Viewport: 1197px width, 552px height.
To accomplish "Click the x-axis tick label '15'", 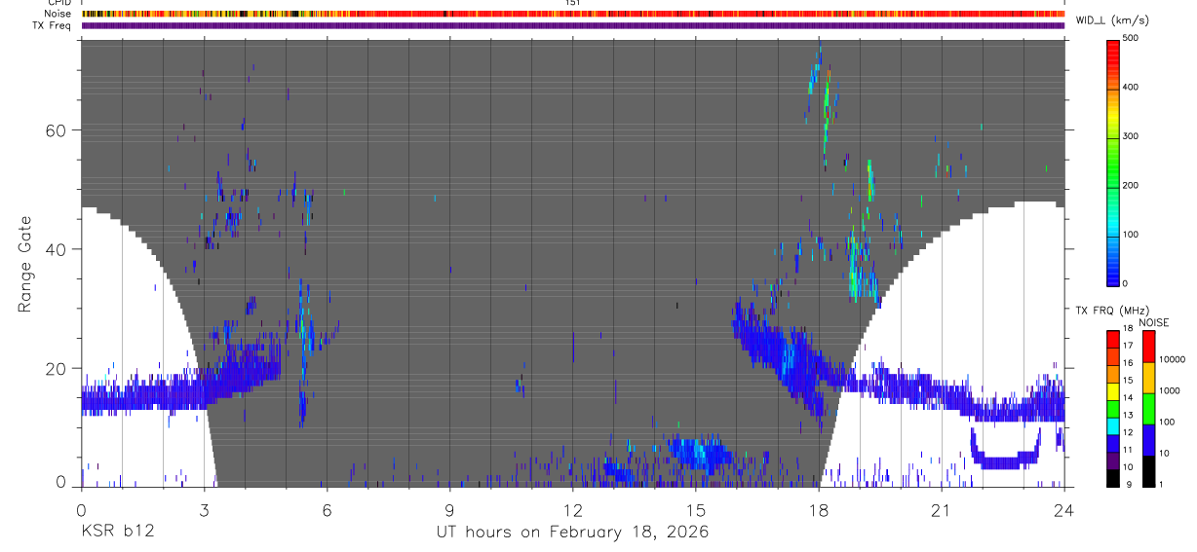I will click(x=696, y=509).
